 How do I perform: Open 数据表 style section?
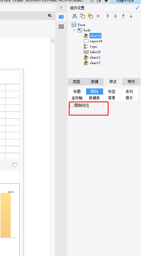click(x=94, y=98)
